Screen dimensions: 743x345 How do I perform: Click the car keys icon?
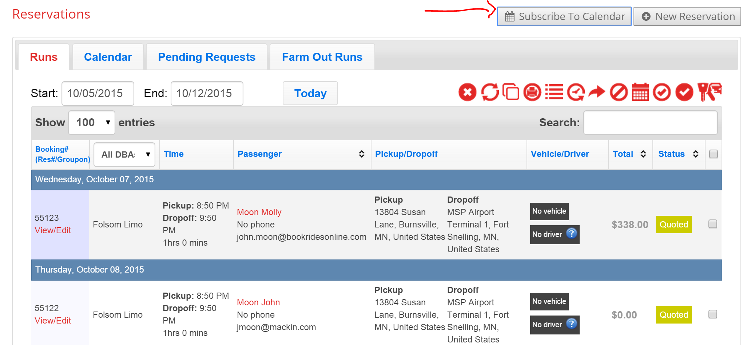click(x=709, y=92)
